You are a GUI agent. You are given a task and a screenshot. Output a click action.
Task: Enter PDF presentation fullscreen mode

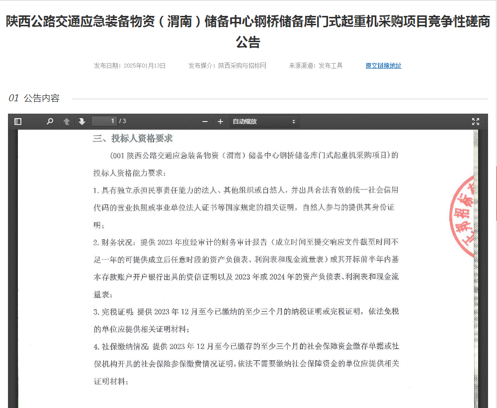pyautogui.click(x=475, y=122)
